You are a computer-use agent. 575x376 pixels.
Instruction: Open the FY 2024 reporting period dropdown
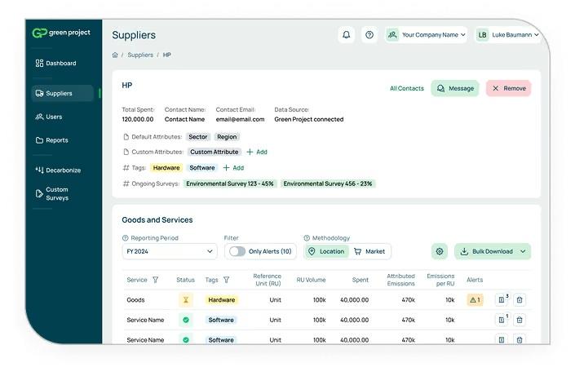169,251
